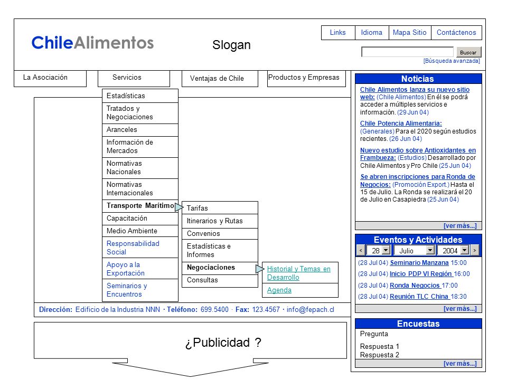507x380 pixels.
Task: Select Normativas Internacionales menu item
Action: [x=140, y=189]
